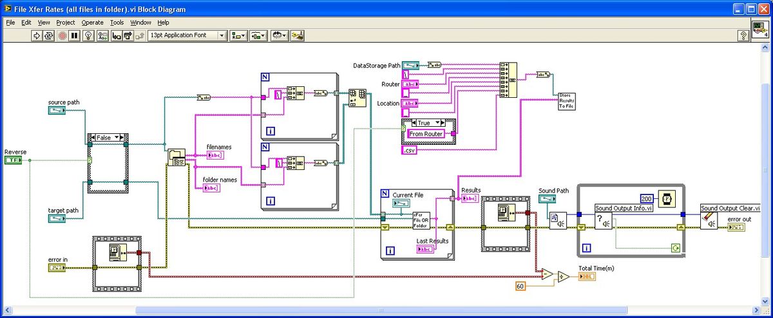
Task: Click the Step Over debugging icon
Action: point(129,35)
